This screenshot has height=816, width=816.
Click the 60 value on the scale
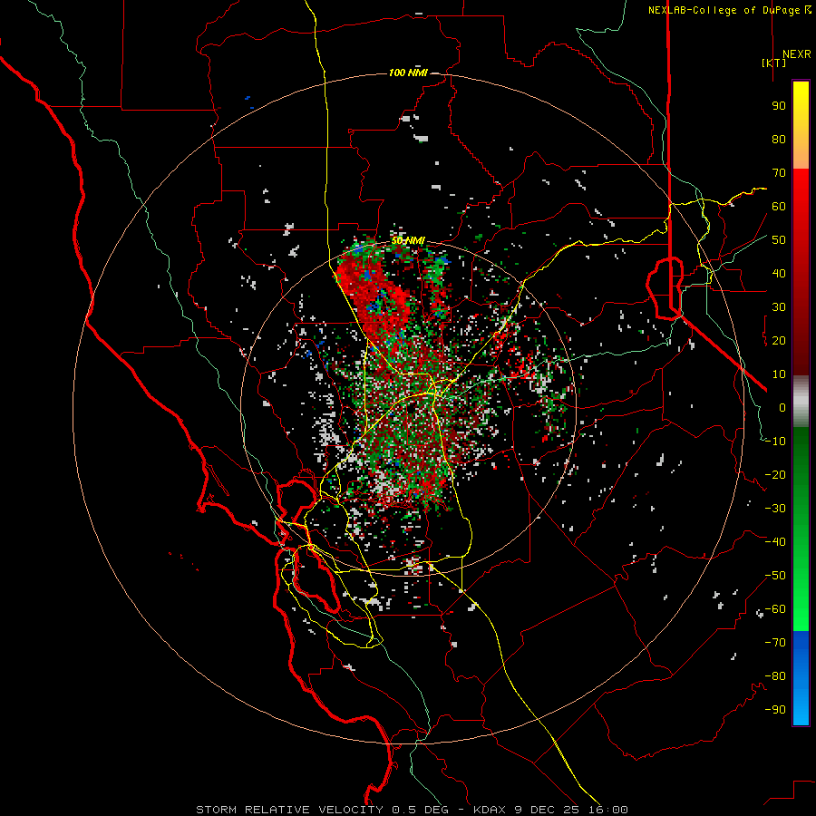779,207
